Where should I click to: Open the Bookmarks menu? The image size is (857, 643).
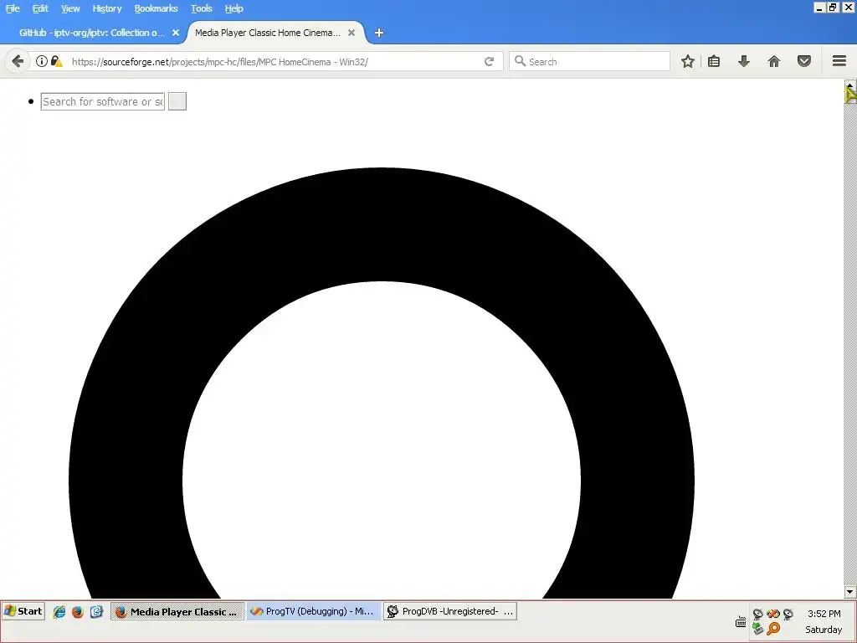coord(156,8)
